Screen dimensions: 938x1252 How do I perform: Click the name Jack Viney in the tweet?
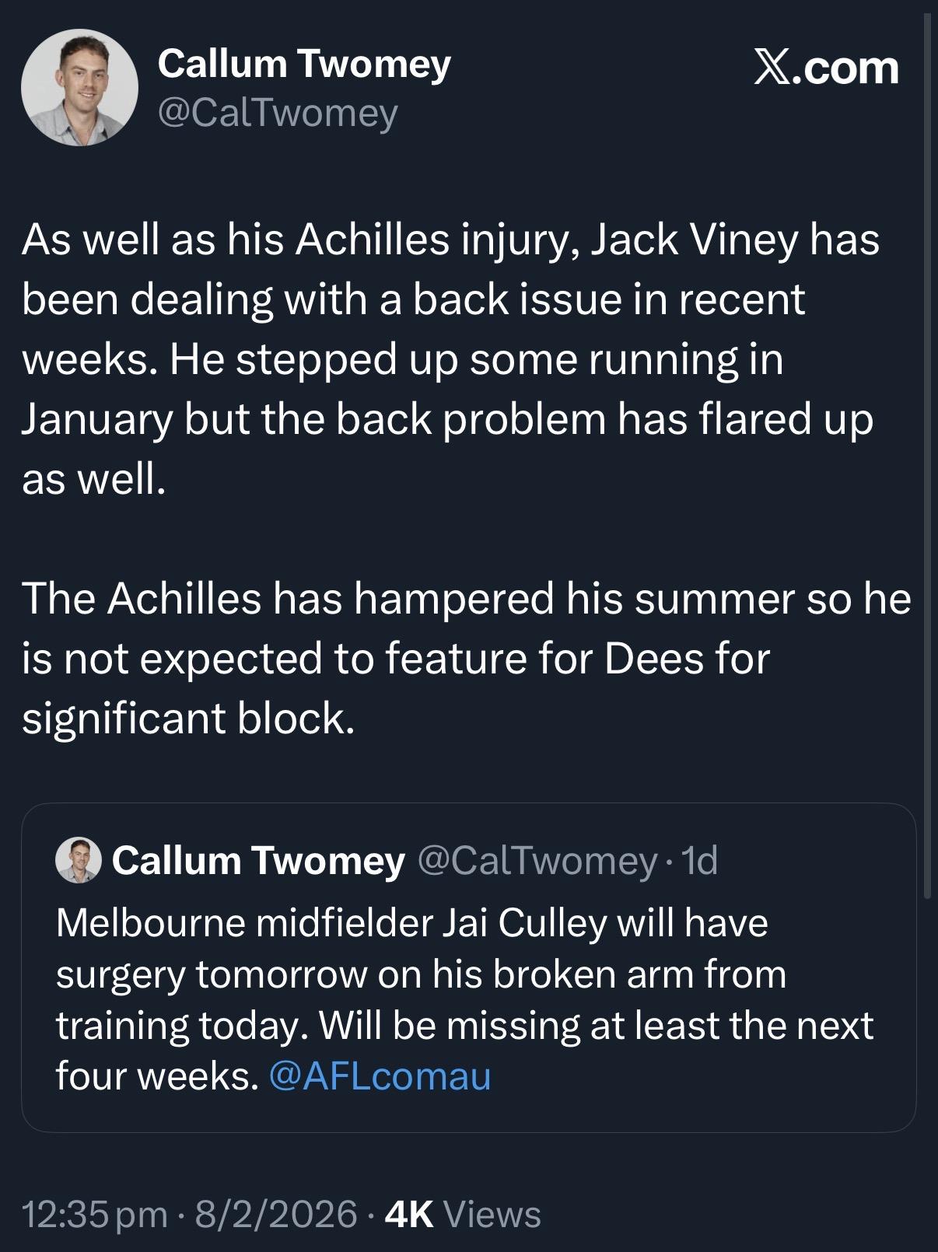695,240
